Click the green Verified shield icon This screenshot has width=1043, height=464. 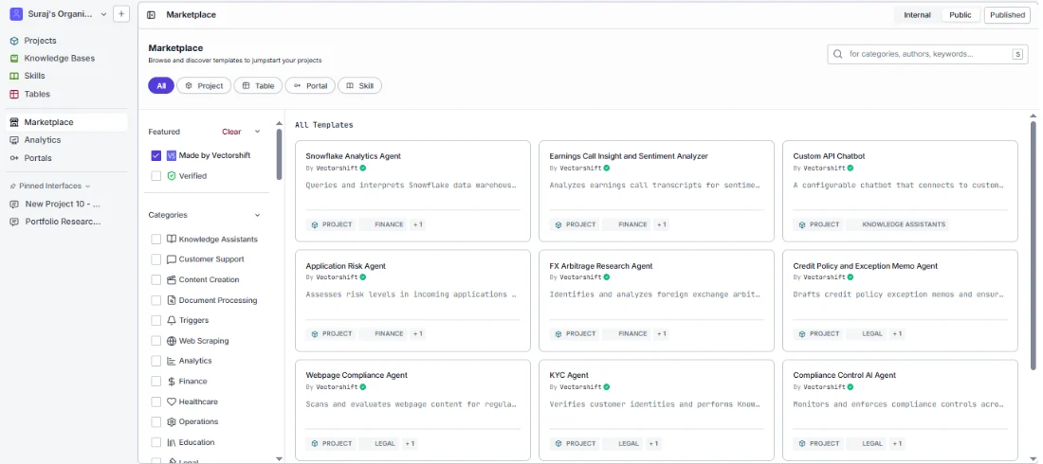(172, 176)
